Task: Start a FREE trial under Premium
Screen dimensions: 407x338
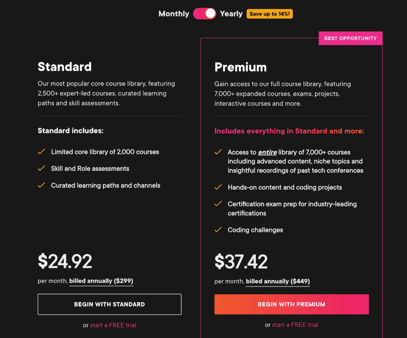Action: (x=295, y=325)
